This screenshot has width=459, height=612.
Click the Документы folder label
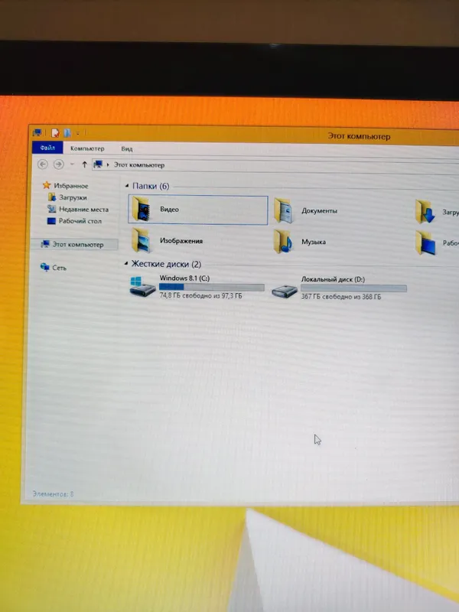[319, 211]
